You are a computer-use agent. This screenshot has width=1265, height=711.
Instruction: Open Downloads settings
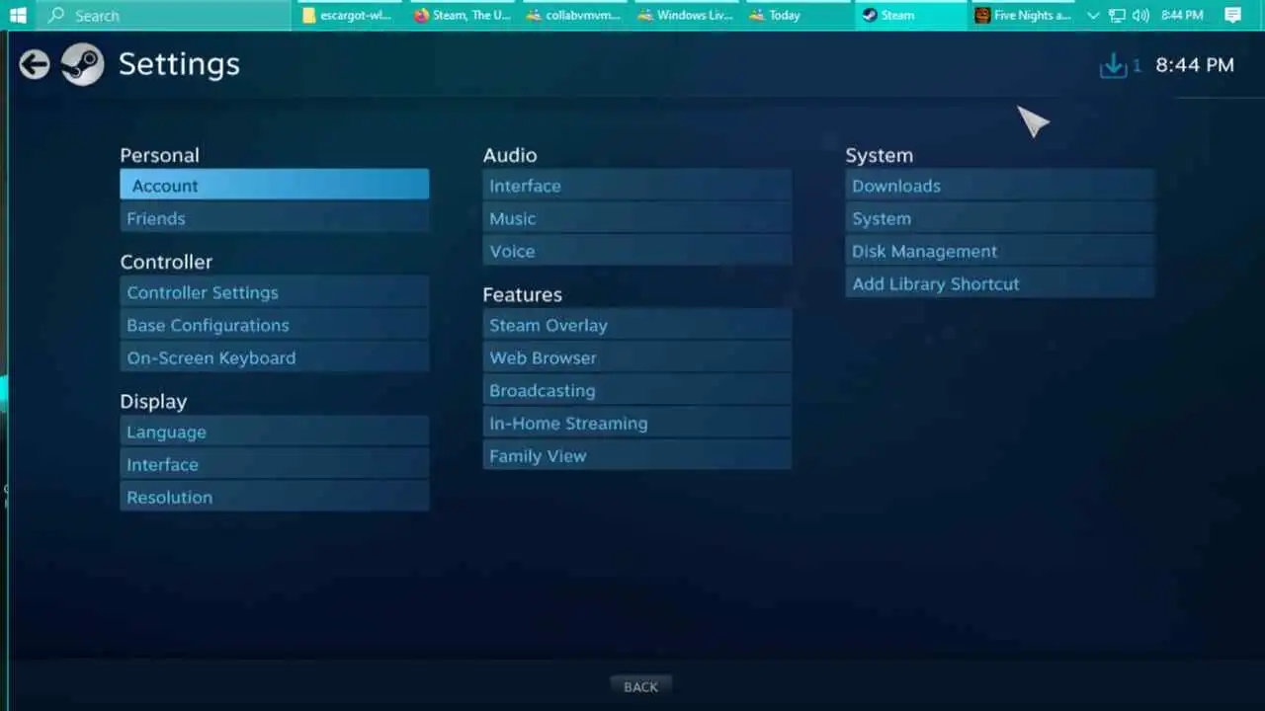[1000, 186]
